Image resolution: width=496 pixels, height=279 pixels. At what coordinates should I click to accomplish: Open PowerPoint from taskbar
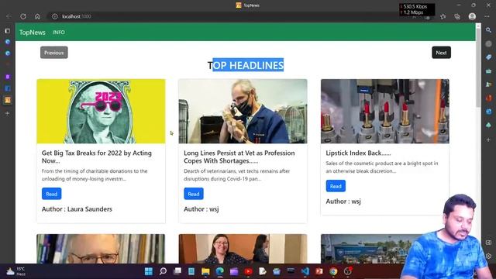pyautogui.click(x=319, y=271)
